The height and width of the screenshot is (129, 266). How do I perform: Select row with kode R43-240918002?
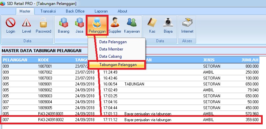pyautogui.click(x=131, y=120)
